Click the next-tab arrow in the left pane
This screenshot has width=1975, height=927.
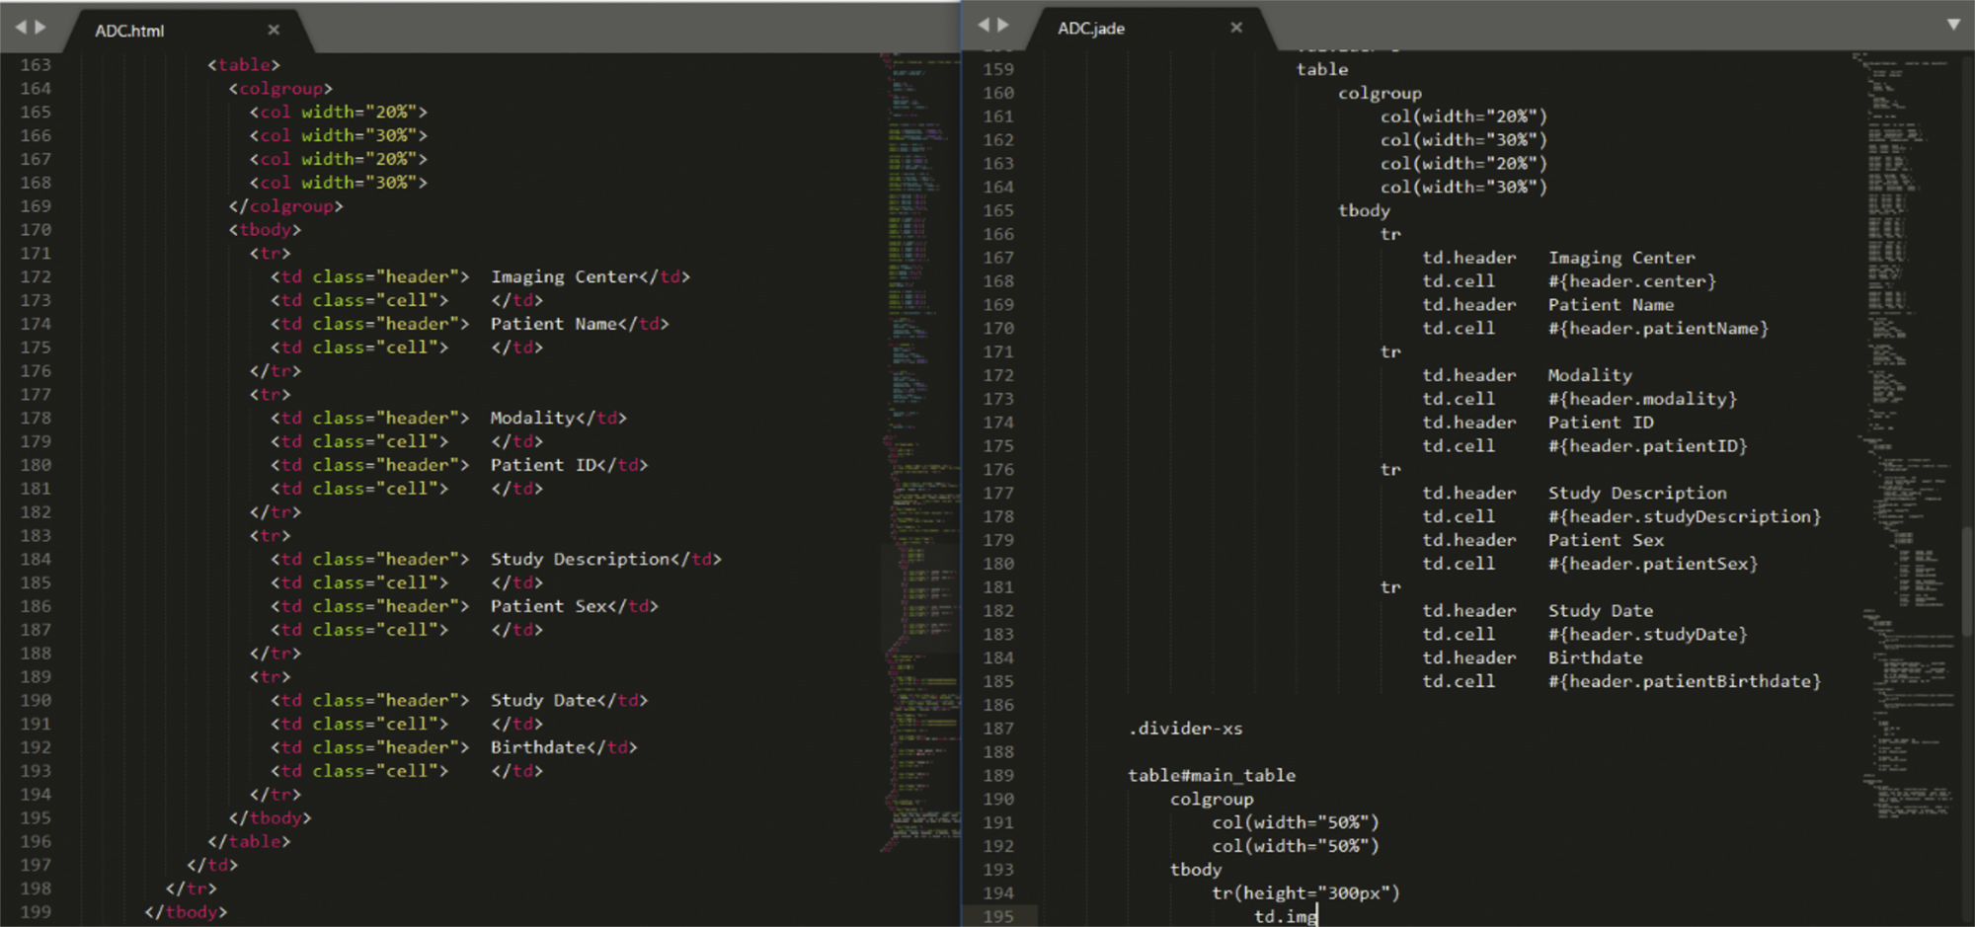pos(40,28)
